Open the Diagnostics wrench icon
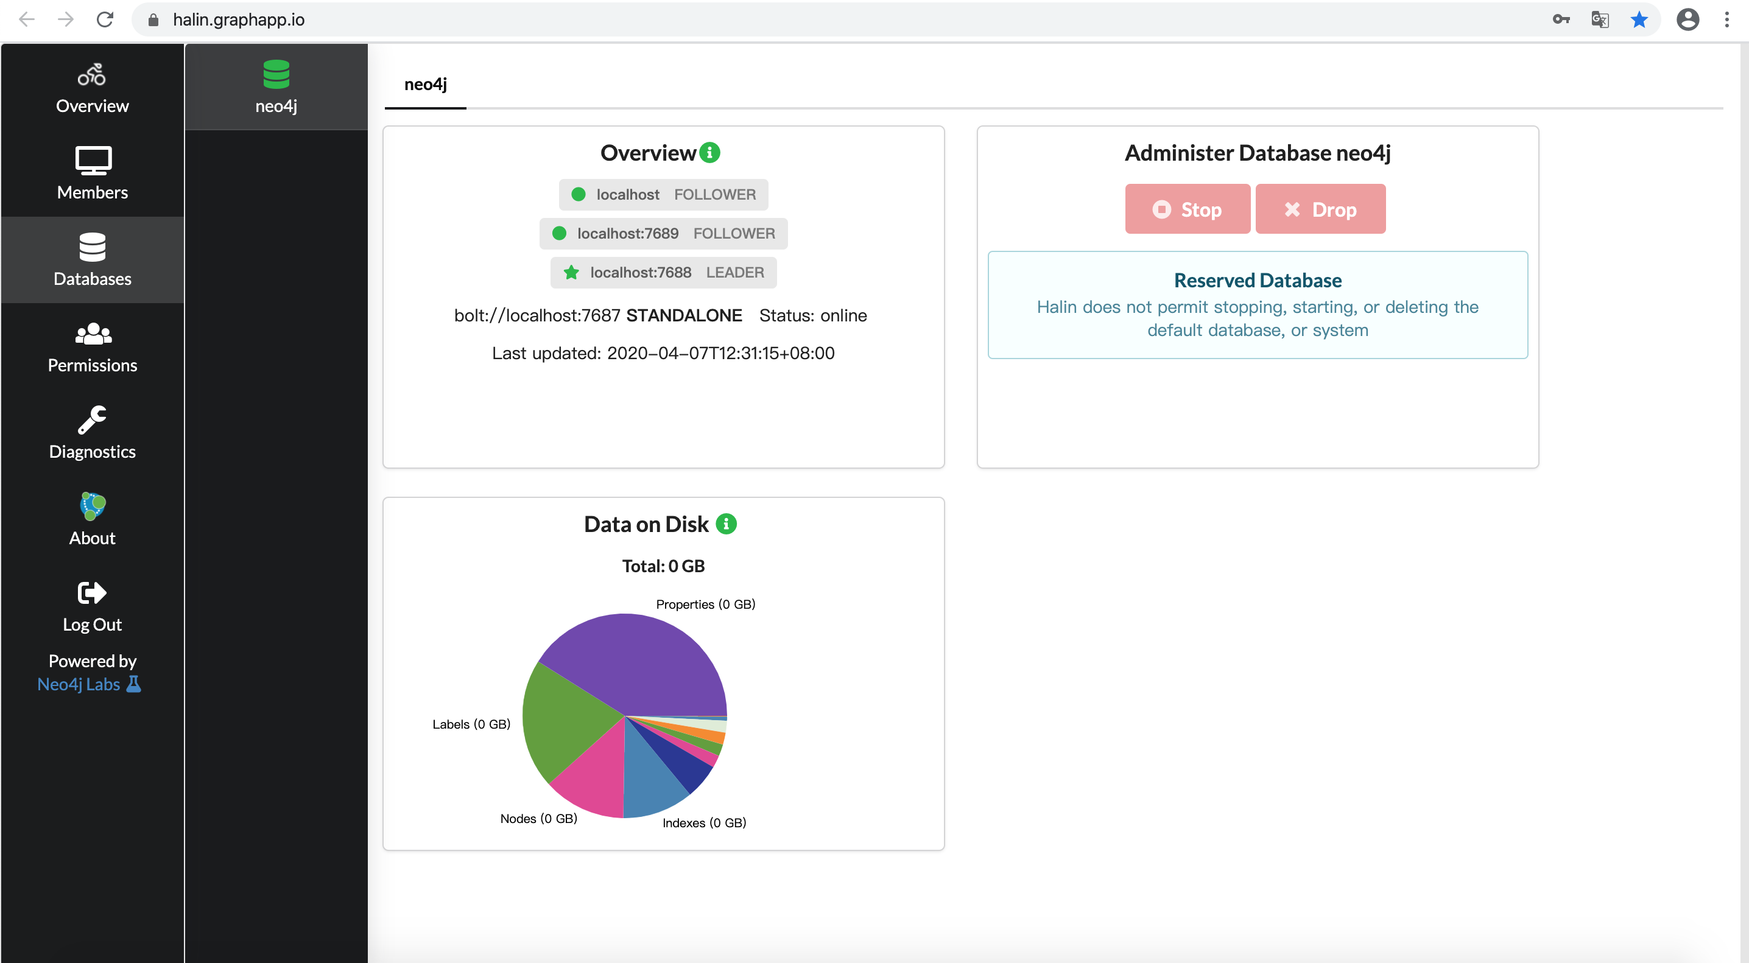Screen dimensions: 1749x963 (x=93, y=419)
